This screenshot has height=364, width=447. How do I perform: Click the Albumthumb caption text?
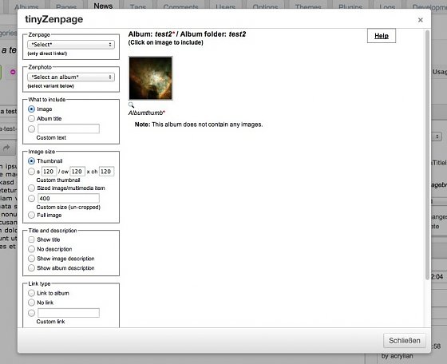click(x=147, y=113)
